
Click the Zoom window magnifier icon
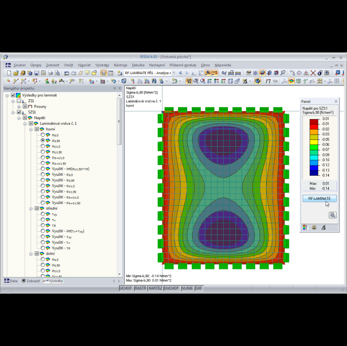click(x=196, y=81)
